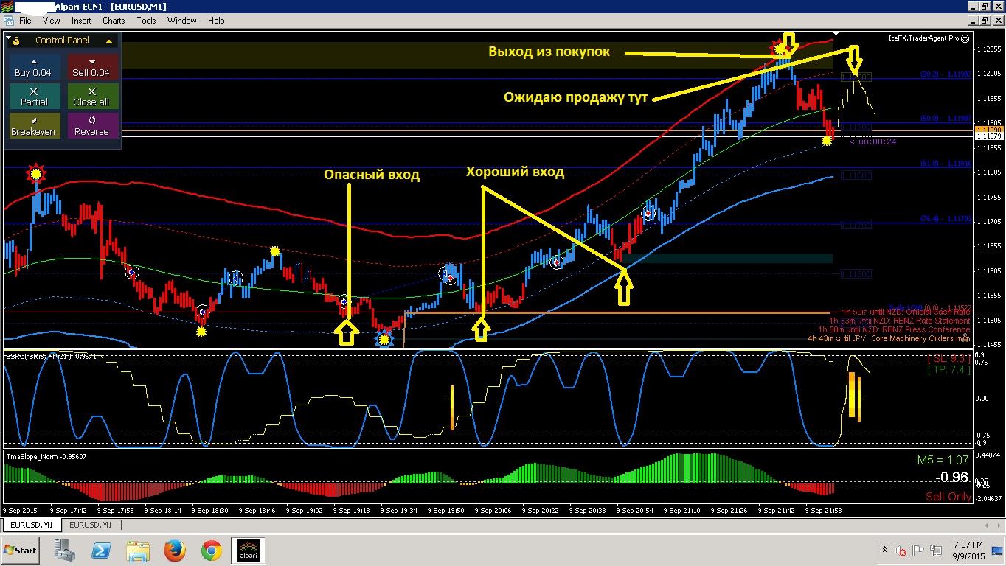The width and height of the screenshot is (1006, 566).
Task: Click the chart window icon beside File menu
Action: [8, 21]
